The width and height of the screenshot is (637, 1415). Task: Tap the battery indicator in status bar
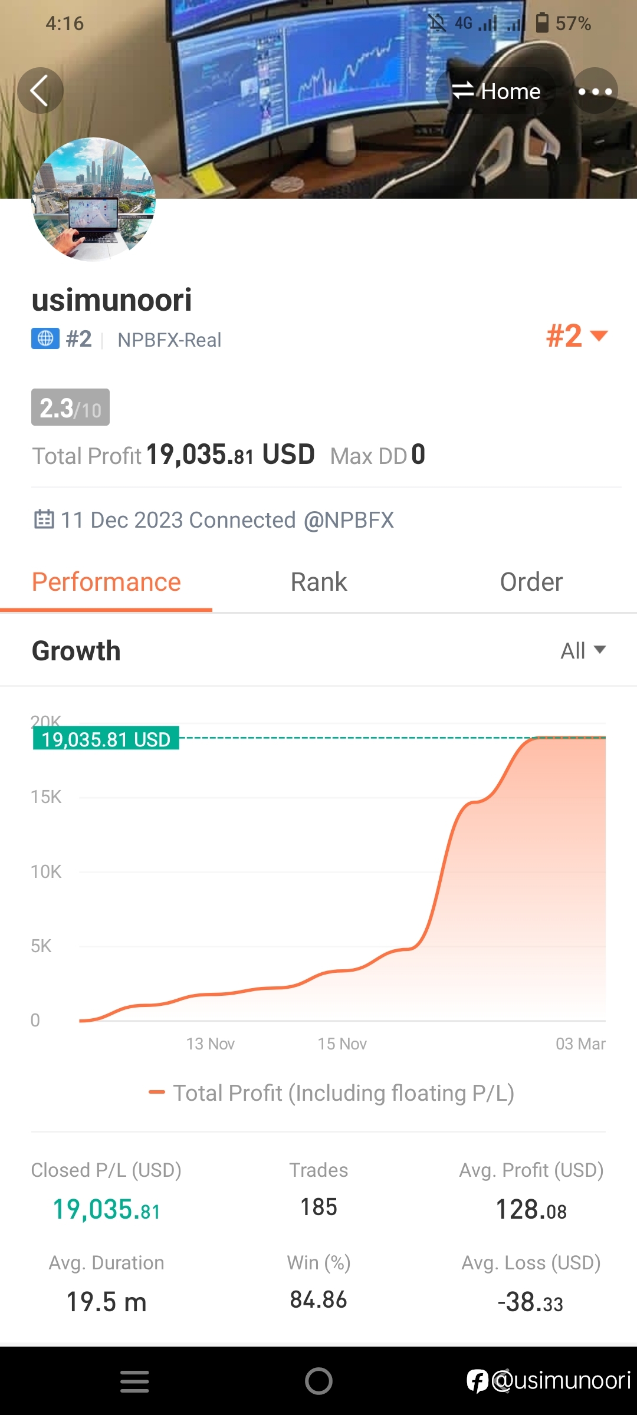[x=542, y=23]
